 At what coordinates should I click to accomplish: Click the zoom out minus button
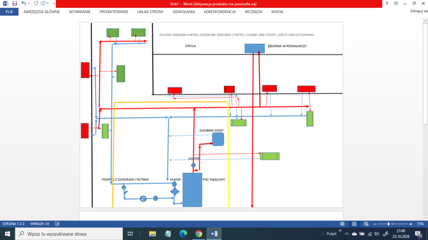click(x=374, y=224)
